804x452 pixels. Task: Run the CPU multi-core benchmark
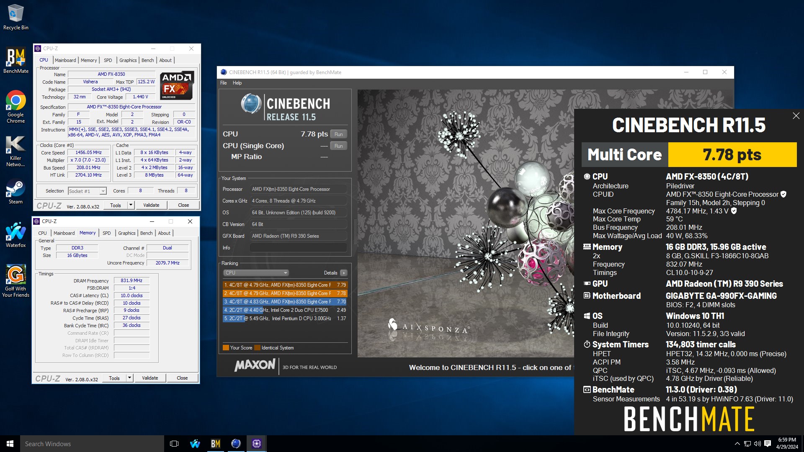coord(339,134)
